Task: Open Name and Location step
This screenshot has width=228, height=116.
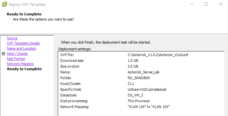Action: (22, 48)
